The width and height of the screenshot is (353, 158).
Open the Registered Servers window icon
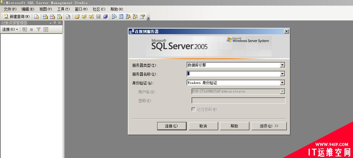click(x=114, y=16)
